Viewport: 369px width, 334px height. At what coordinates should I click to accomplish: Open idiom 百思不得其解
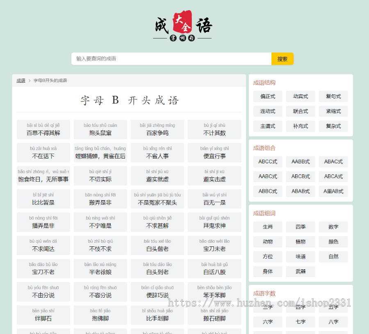coord(43,129)
